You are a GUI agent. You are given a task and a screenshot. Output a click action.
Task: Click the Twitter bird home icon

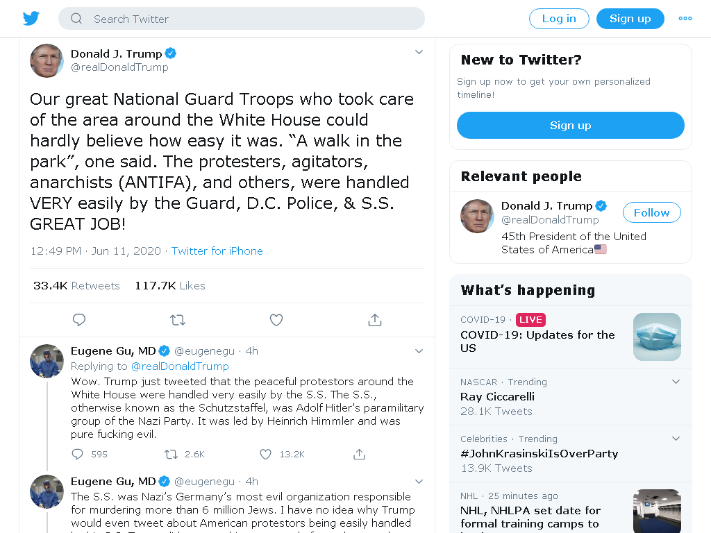[x=31, y=19]
